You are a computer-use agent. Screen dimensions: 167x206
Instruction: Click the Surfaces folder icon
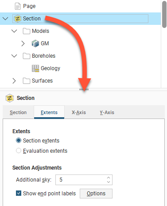pyautogui.click(x=27, y=81)
